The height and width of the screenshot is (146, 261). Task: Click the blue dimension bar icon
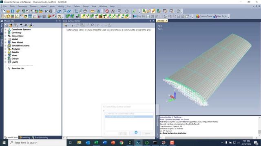click(135, 16)
